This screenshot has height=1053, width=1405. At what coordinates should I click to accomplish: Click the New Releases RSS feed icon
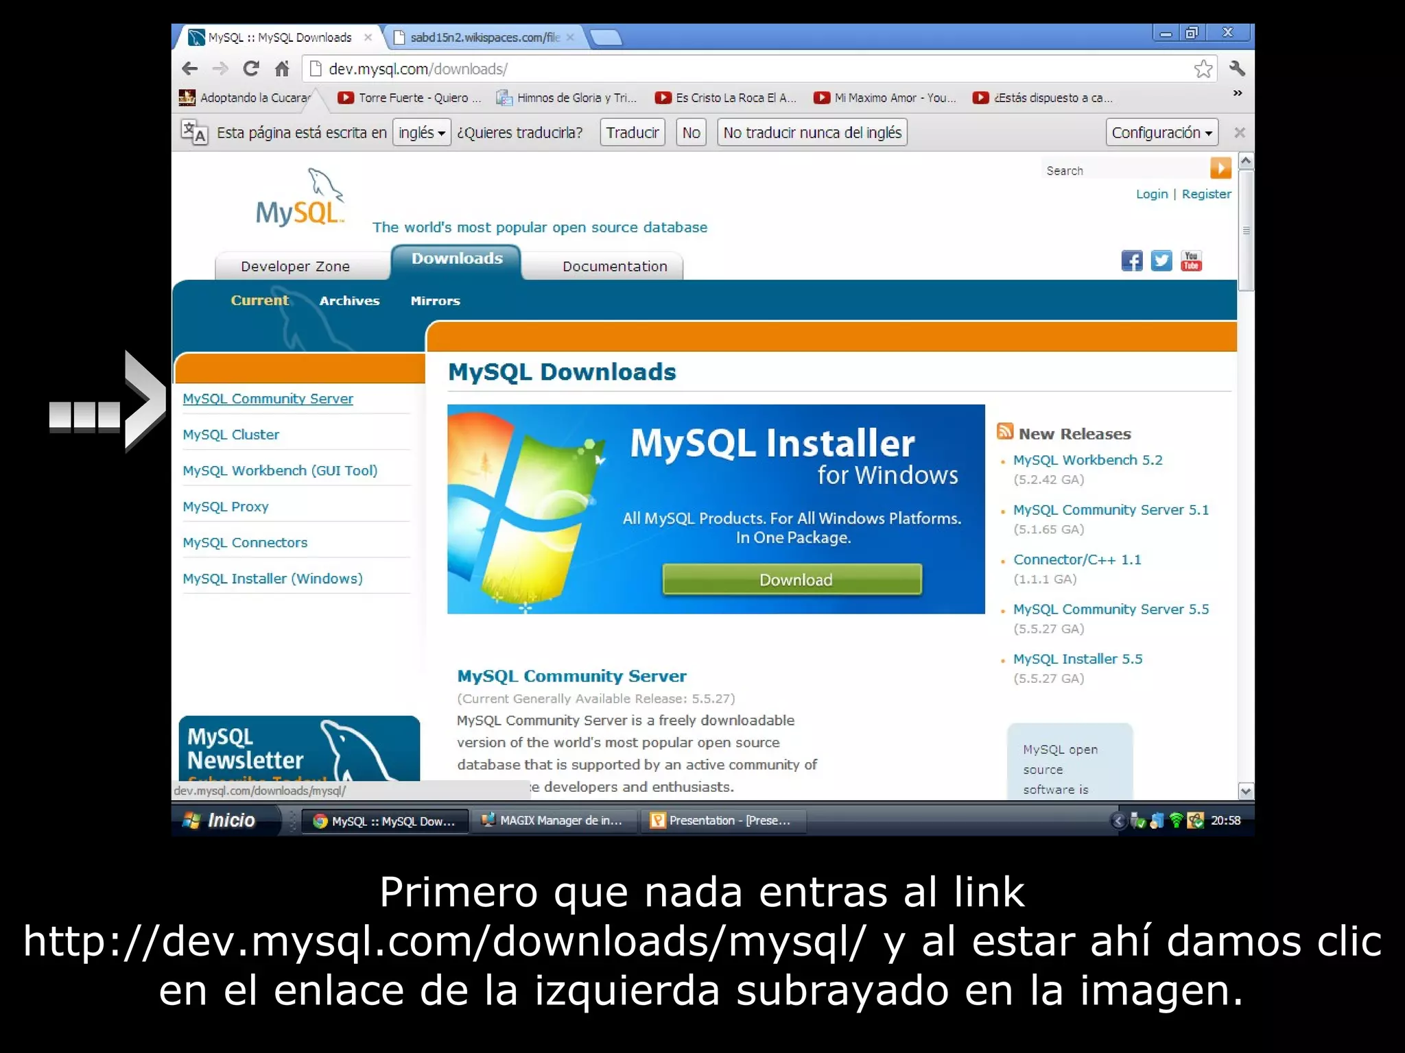[x=1005, y=431]
